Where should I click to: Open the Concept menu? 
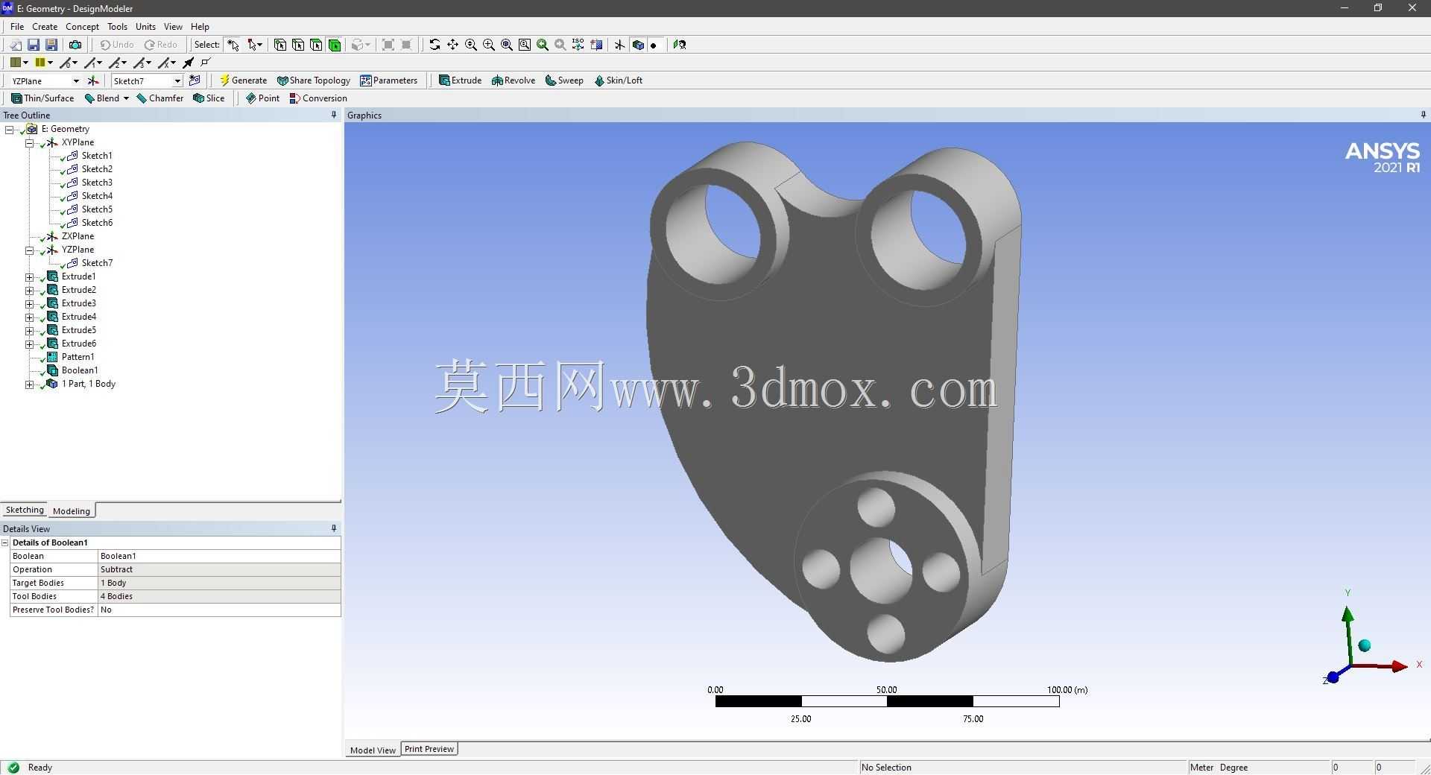point(82,26)
